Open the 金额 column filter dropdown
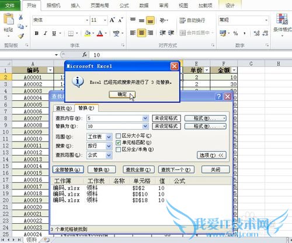This screenshot has height=243, width=292. point(234,70)
